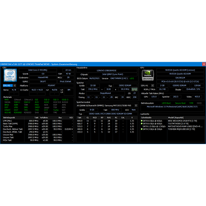This screenshot has height=206, width=206.
Task: Open the CPU #0 selector dropdown
Action: [x=15, y=86]
